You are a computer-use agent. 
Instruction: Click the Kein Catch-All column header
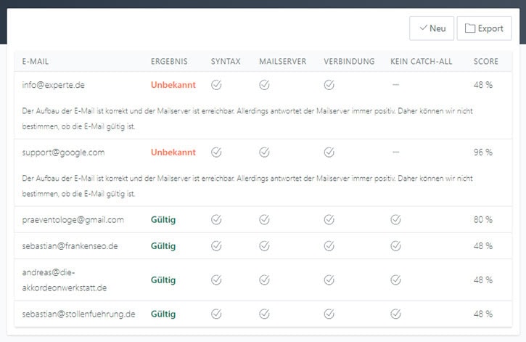(x=421, y=62)
